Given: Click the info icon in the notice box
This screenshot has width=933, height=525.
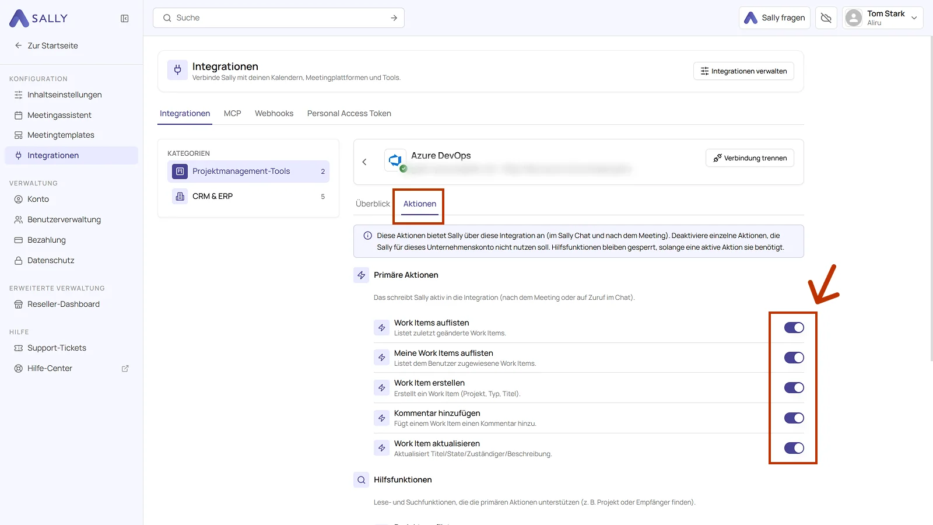Looking at the screenshot, I should coord(368,236).
